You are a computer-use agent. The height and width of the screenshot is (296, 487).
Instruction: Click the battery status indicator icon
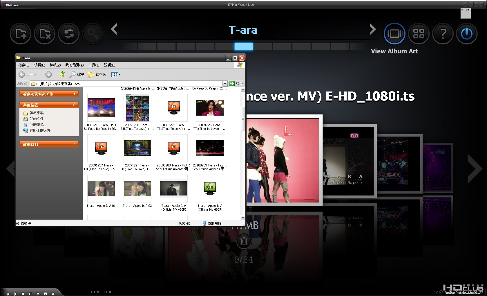tap(466, 13)
